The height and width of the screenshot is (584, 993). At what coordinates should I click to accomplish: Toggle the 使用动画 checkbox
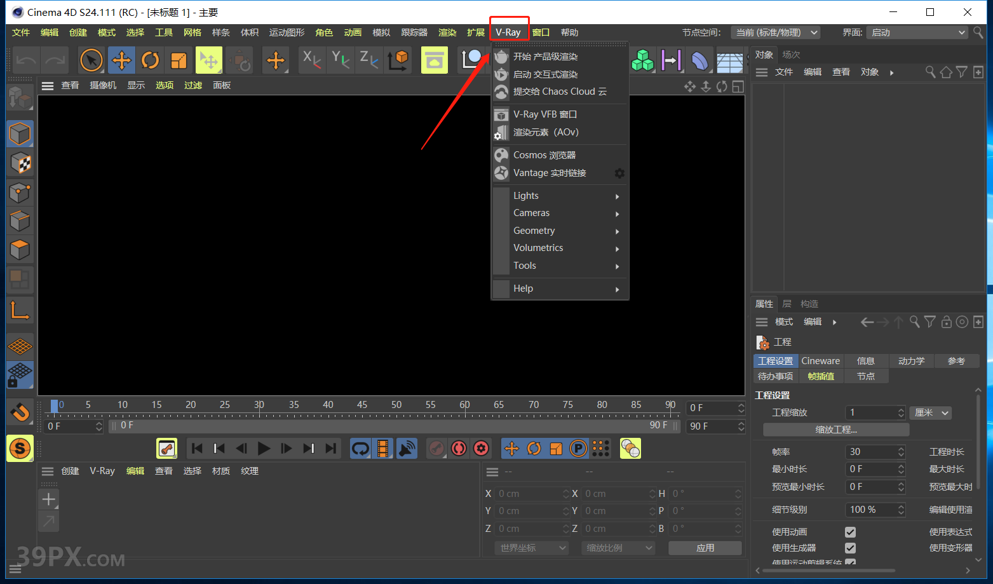click(850, 532)
